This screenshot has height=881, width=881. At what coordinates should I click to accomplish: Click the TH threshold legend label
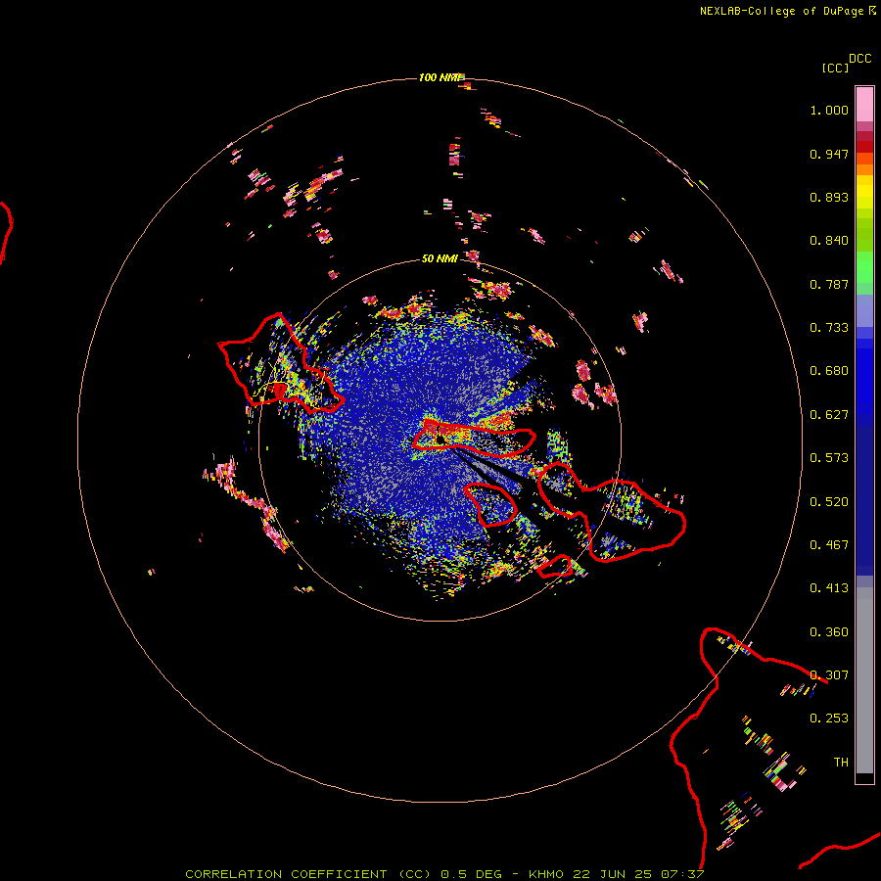click(x=841, y=763)
